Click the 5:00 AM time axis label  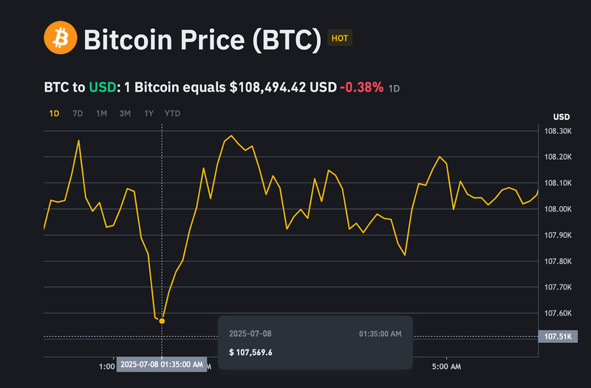point(445,366)
